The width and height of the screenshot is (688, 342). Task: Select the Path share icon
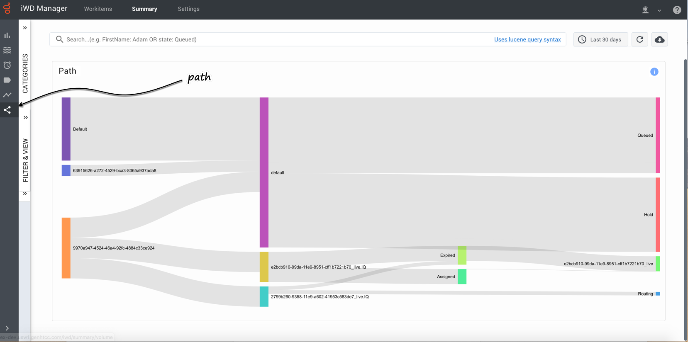coord(7,110)
